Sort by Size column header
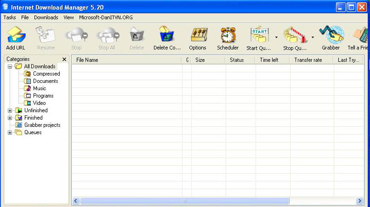Image resolution: width=370 pixels, height=207 pixels. [x=208, y=60]
